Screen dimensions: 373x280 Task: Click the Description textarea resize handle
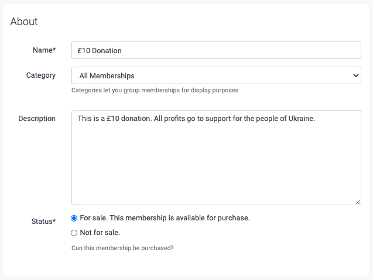pyautogui.click(x=358, y=201)
